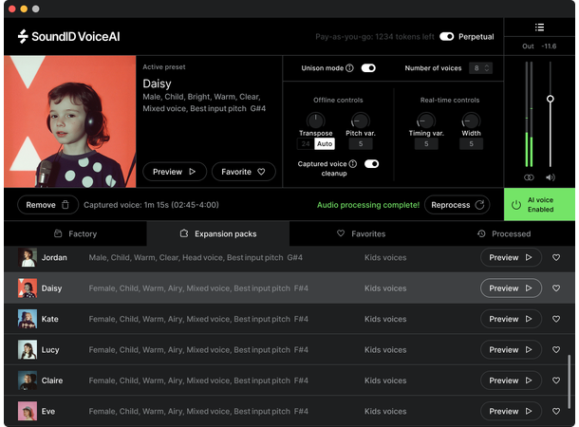Click 'Pay-as-you-go: 1234 tokens left' text
Viewport: 579px width, 427px height.
click(375, 37)
